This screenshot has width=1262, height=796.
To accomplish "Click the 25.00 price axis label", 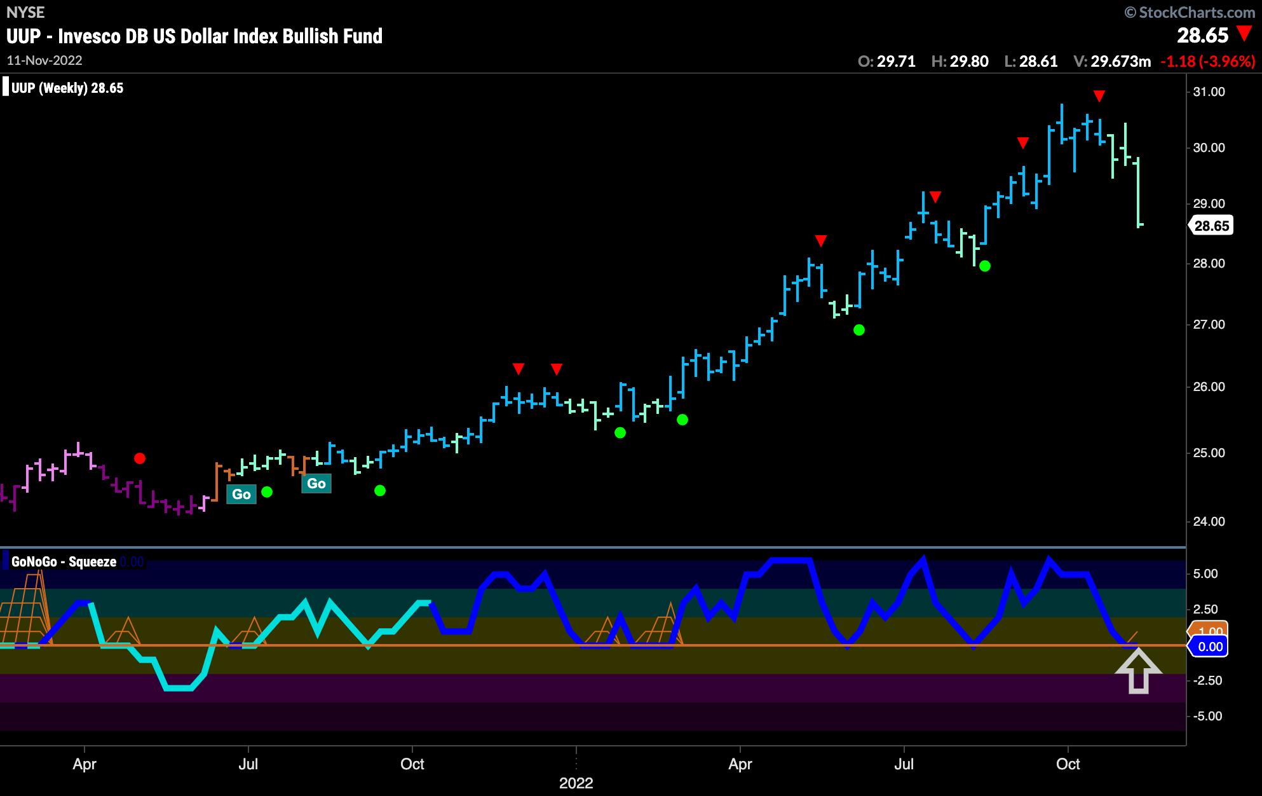I will pos(1209,453).
